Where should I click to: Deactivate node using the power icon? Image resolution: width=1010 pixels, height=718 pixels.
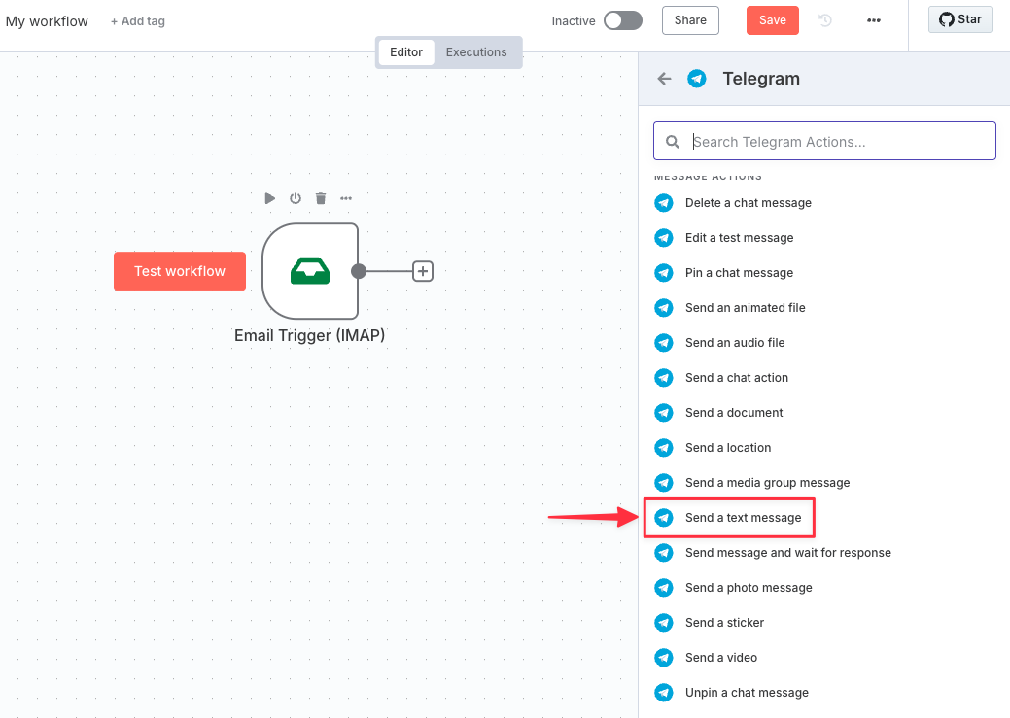click(295, 197)
